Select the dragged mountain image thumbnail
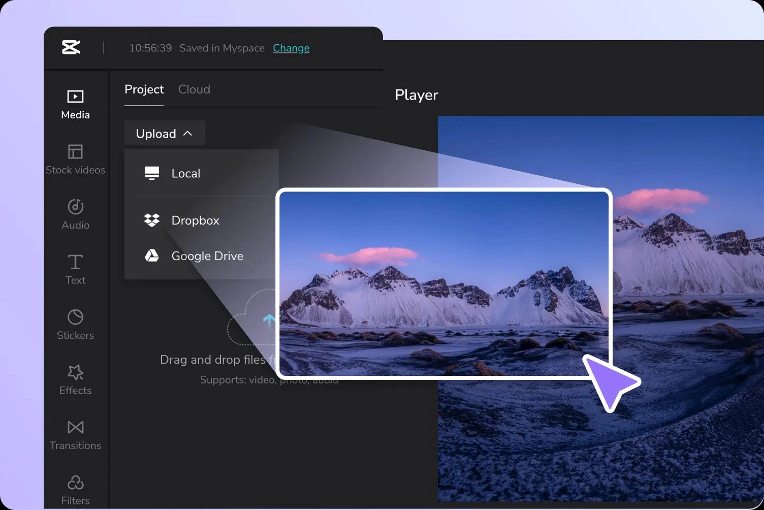Image resolution: width=764 pixels, height=510 pixels. (x=443, y=283)
